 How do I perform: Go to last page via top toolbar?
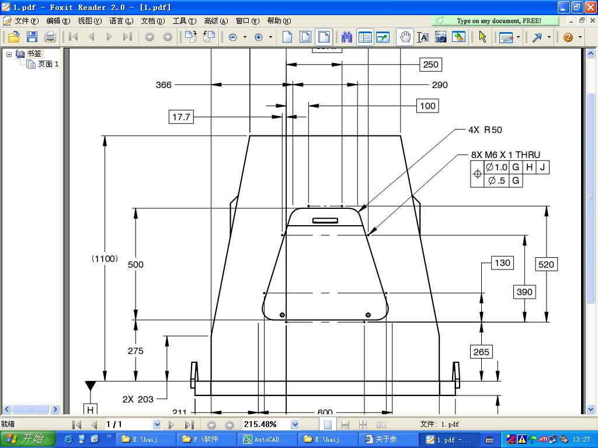(127, 37)
